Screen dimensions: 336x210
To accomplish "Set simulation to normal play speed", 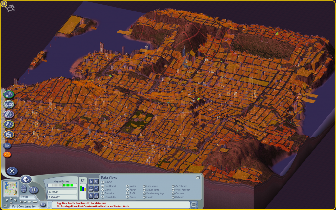I will click(x=25, y=202).
